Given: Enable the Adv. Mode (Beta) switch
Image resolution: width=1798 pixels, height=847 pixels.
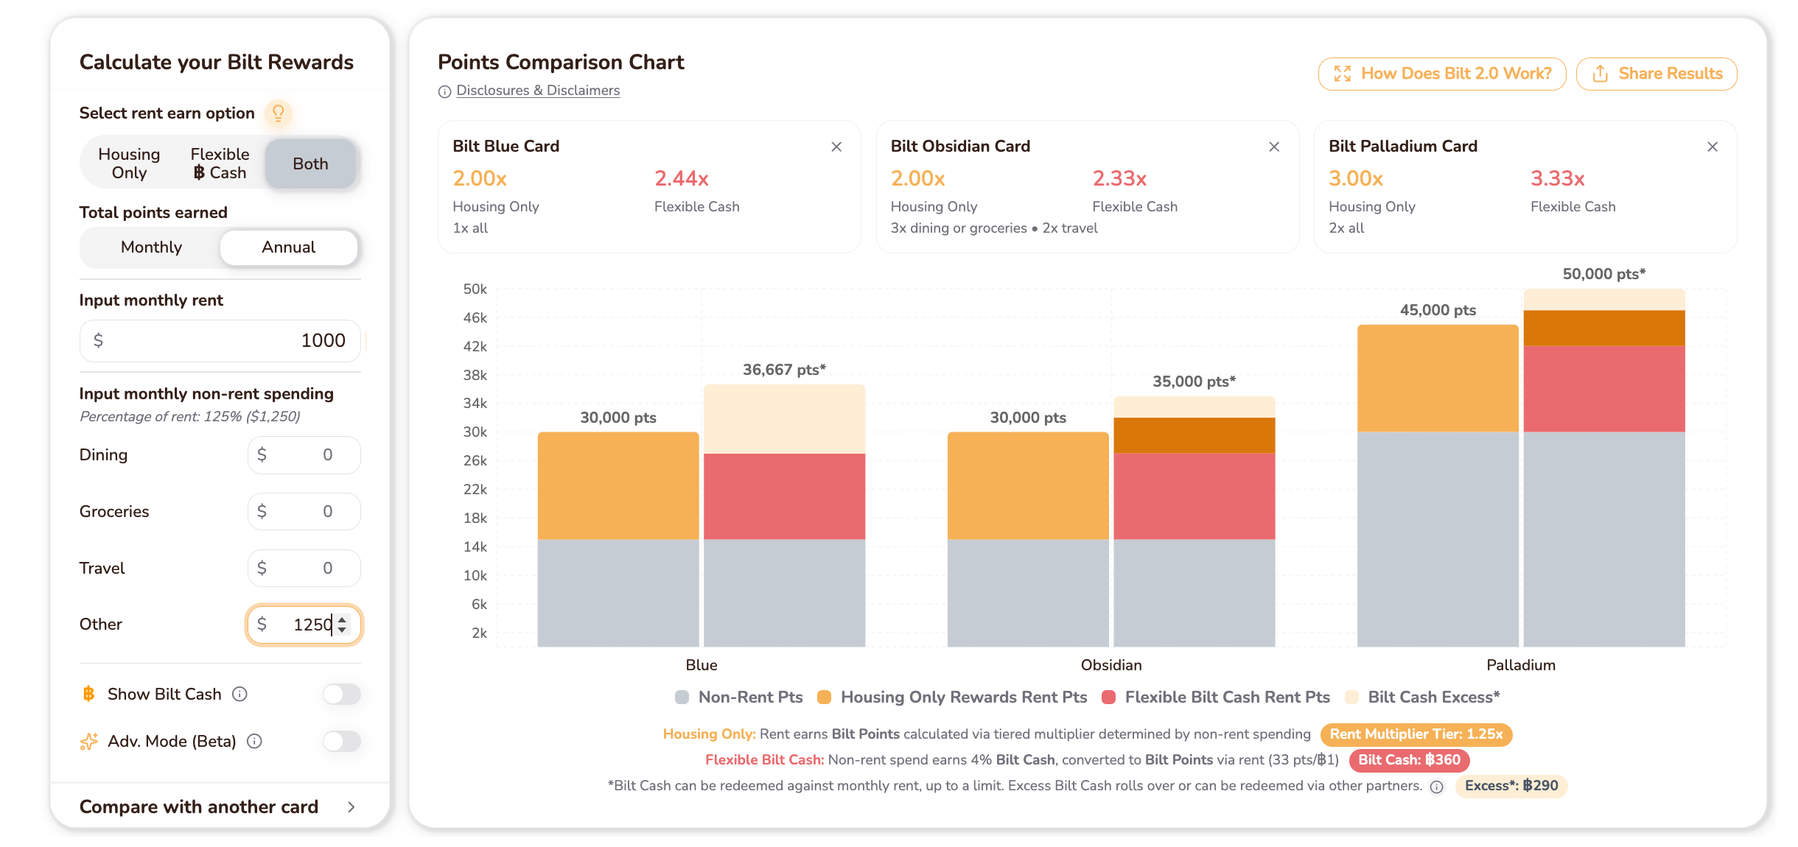Looking at the screenshot, I should 342,741.
